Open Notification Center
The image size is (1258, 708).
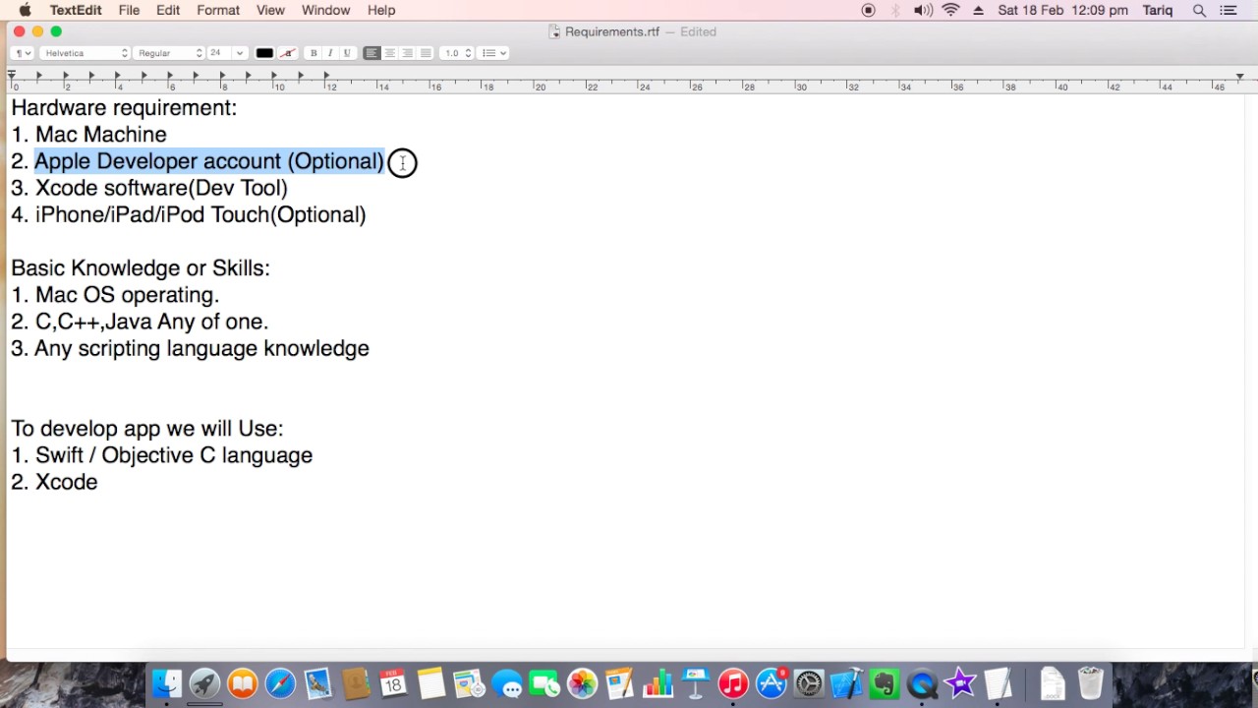[x=1228, y=10]
